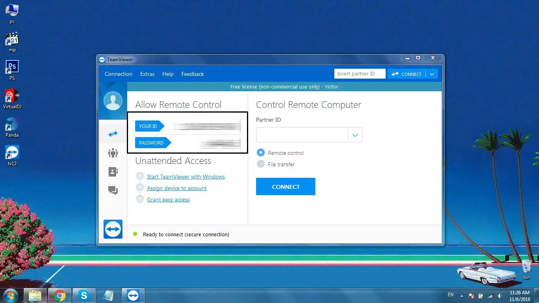This screenshot has width=539, height=303.
Task: Click the top-bar CONNECT button
Action: (407, 74)
